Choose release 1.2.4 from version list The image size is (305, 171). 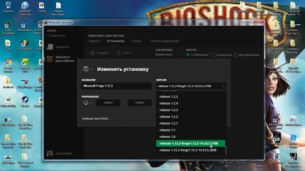click(x=191, y=104)
